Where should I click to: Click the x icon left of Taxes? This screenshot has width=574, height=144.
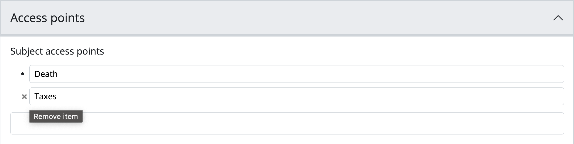point(24,97)
